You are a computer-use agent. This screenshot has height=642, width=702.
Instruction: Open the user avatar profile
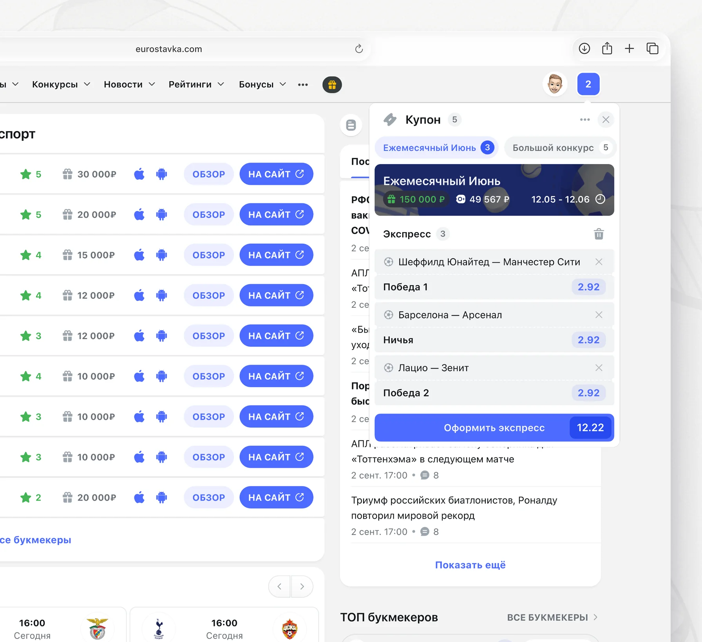[555, 84]
